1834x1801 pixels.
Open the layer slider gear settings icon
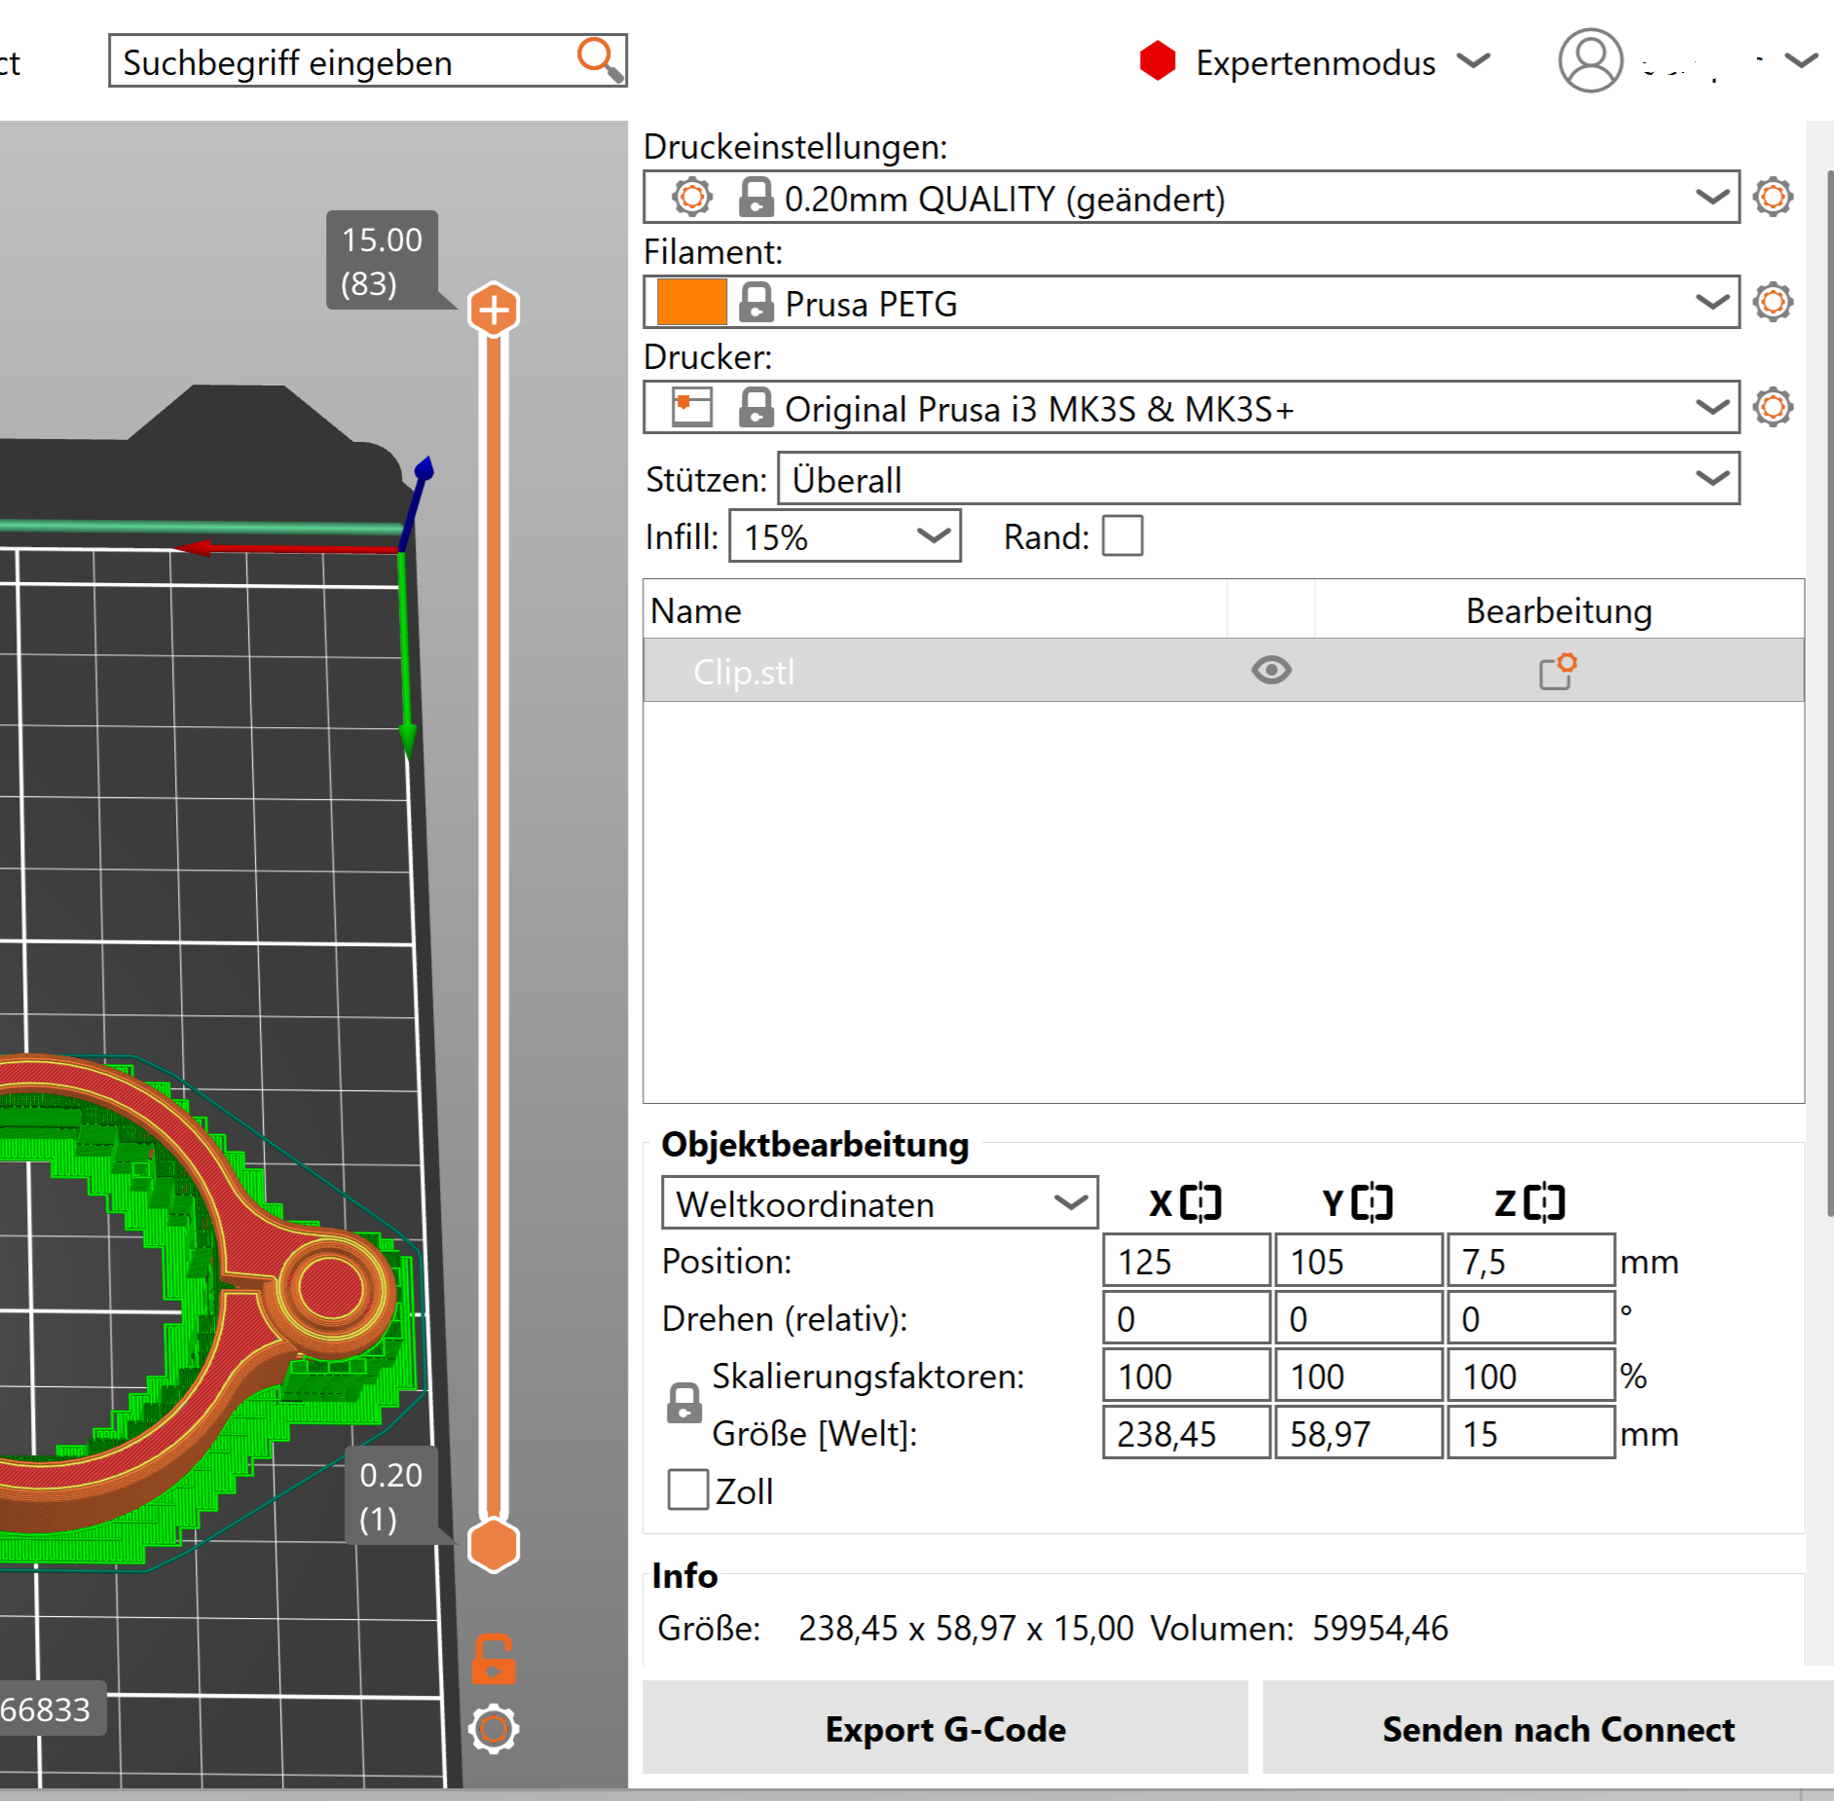(x=494, y=1729)
